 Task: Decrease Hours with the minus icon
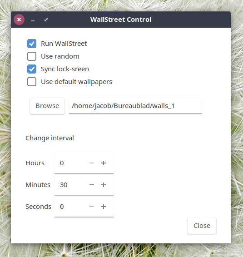click(92, 163)
